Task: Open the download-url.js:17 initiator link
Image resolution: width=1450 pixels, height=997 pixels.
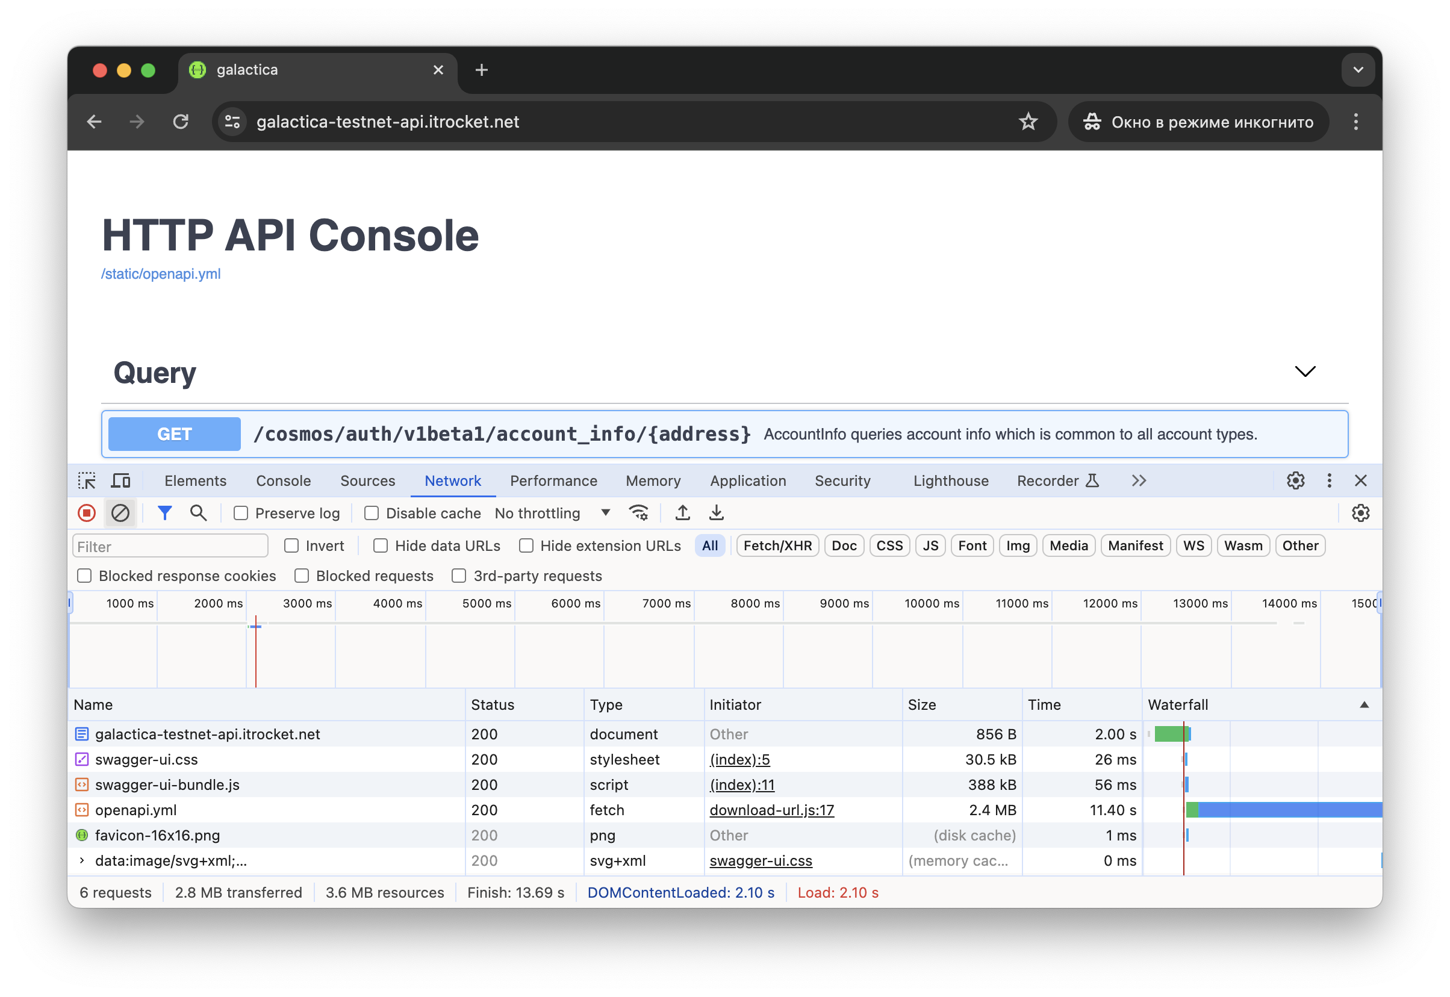Action: [771, 810]
